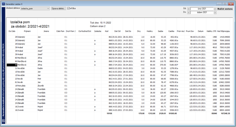Click the Kod column header
Screen dimensions: 236x127
[106, 31]
